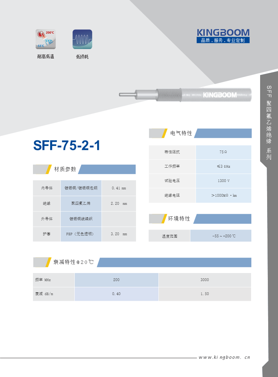The height and width of the screenshot is (377, 278).
Task: Click the FEP（无色透明）cell
Action: tap(81, 234)
